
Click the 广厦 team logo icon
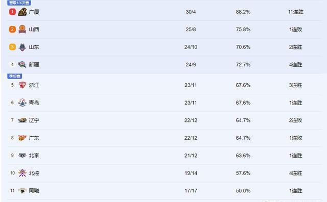click(22, 12)
